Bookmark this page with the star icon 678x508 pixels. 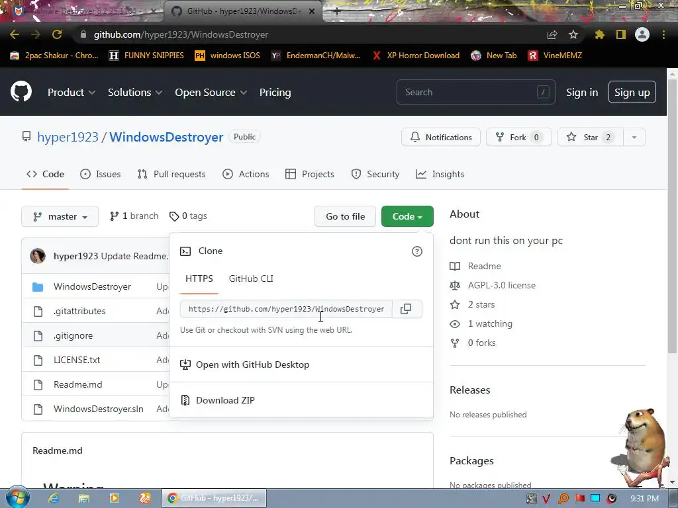pos(573,34)
